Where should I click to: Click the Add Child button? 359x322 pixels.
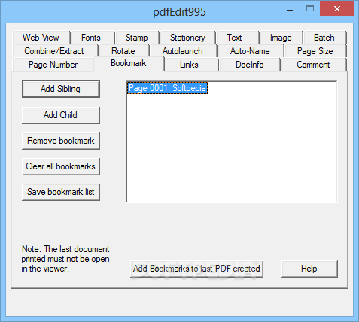[x=61, y=115]
